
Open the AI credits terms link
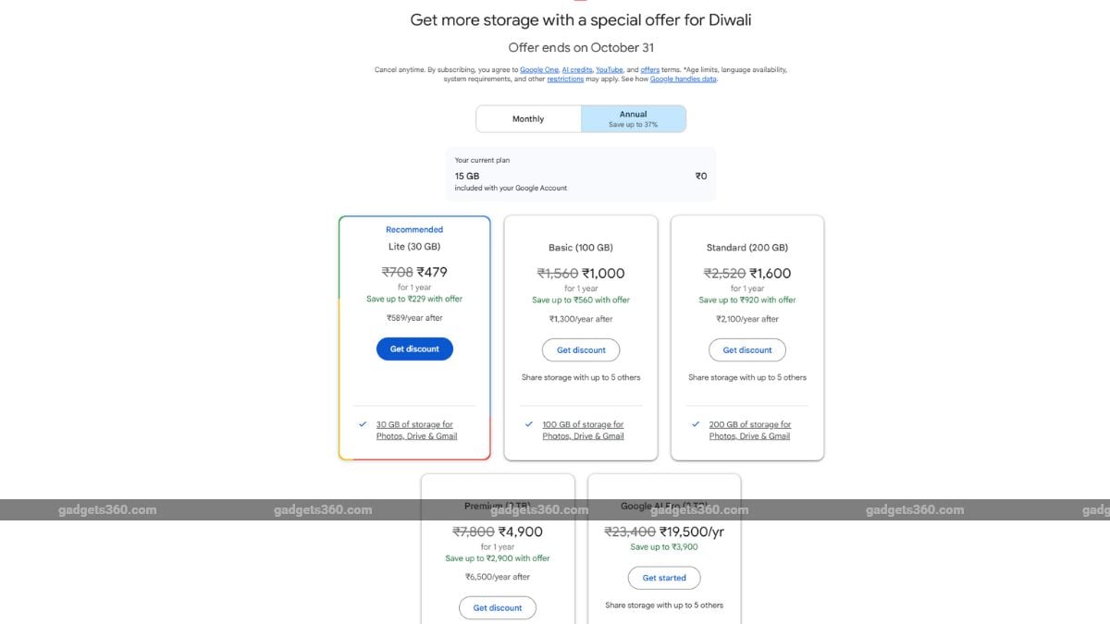click(576, 70)
